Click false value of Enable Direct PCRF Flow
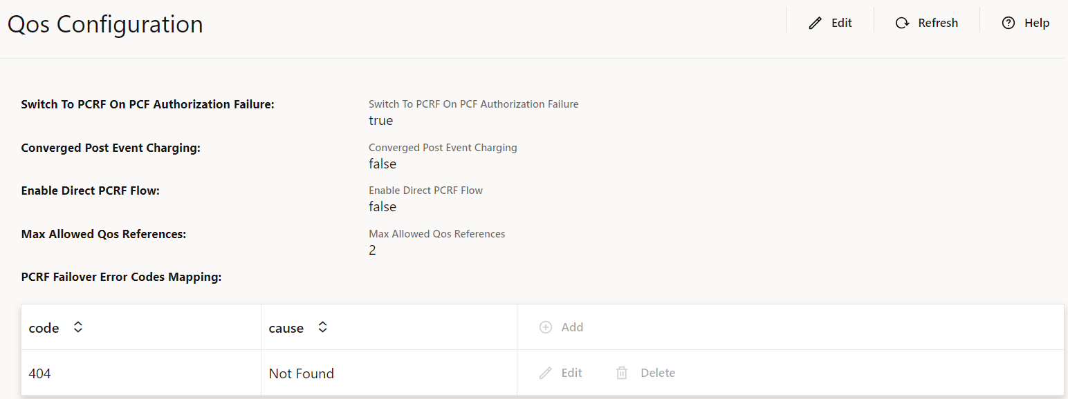This screenshot has width=1068, height=399. (383, 207)
